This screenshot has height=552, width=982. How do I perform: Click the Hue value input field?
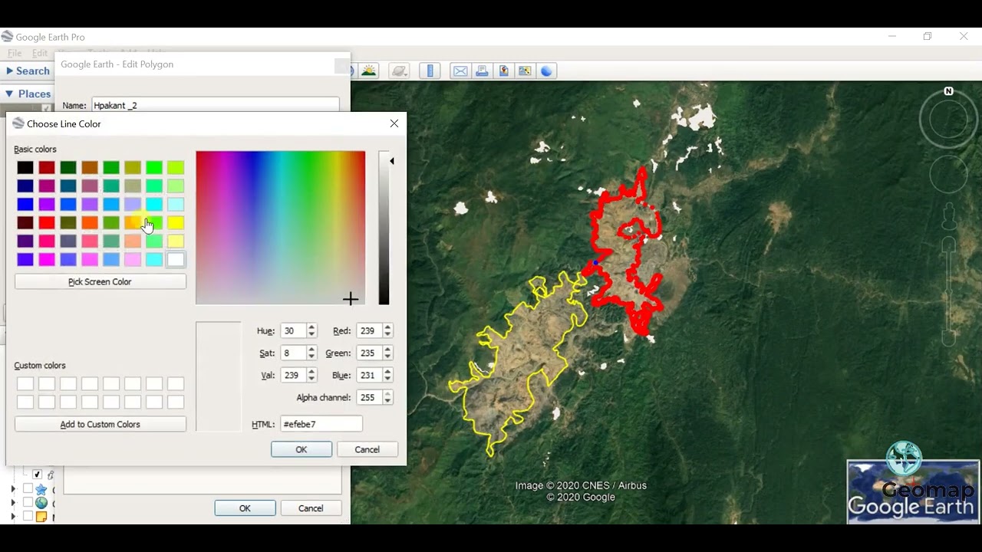(292, 330)
